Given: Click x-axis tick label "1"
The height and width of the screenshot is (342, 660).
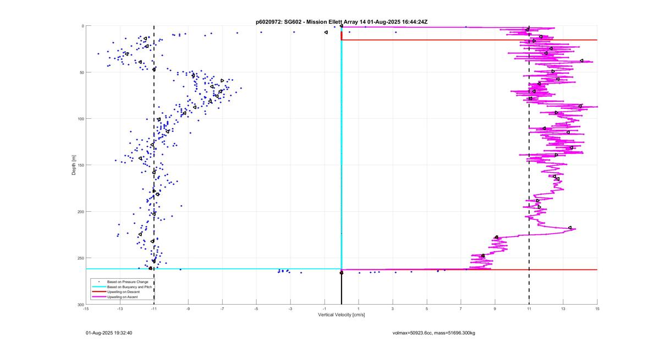Looking at the screenshot, I should click(359, 309).
